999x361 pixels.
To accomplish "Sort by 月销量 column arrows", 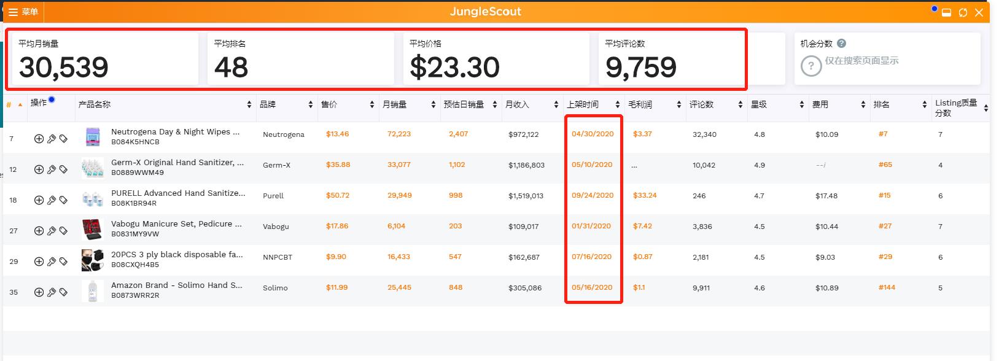I will click(x=433, y=104).
